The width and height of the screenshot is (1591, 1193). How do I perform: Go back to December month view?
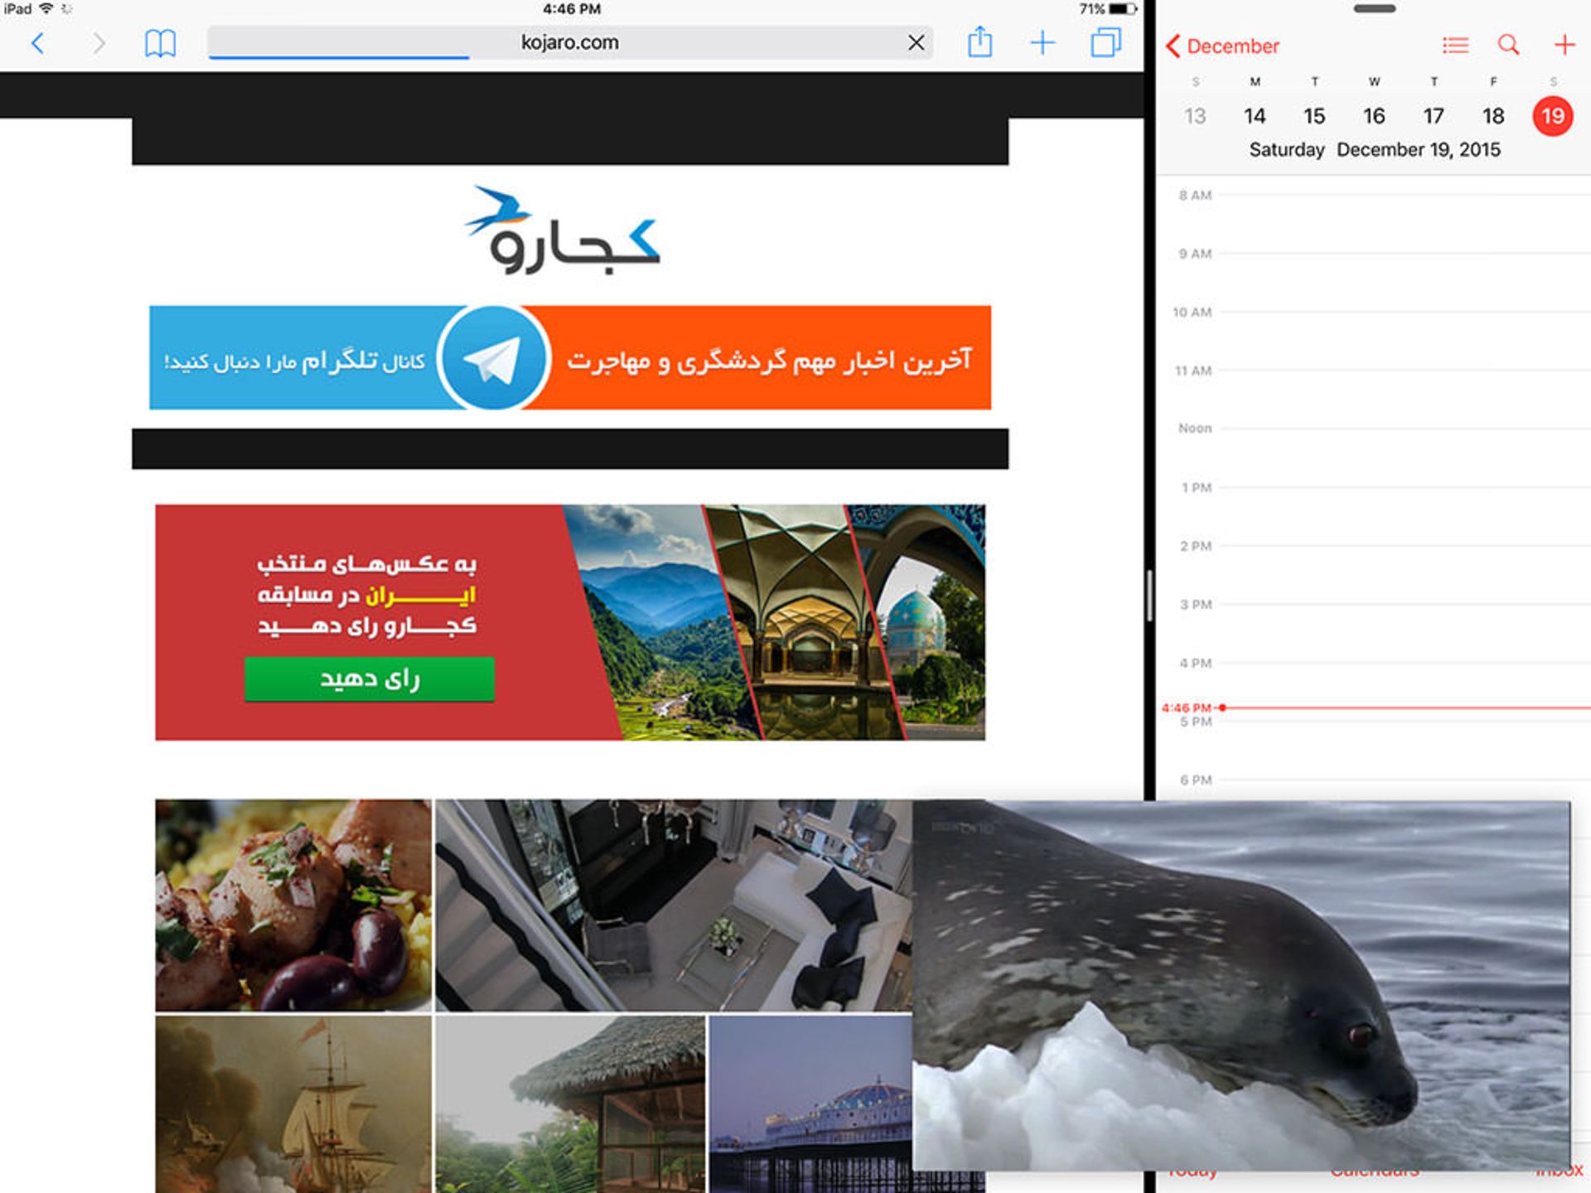click(x=1222, y=46)
